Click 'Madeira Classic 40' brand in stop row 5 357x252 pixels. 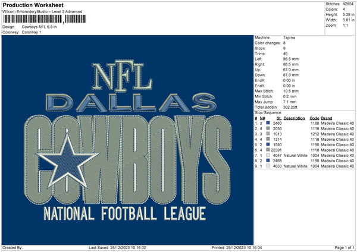337,144
